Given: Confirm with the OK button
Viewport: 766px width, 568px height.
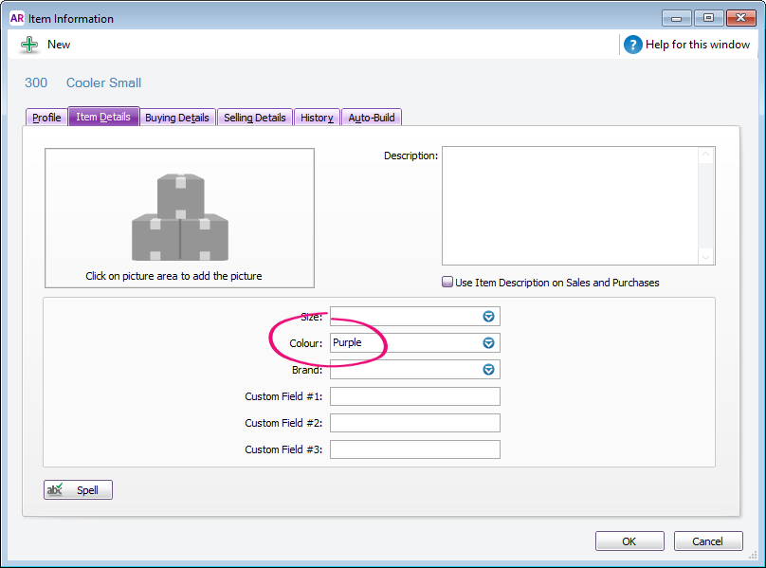Looking at the screenshot, I should click(629, 541).
